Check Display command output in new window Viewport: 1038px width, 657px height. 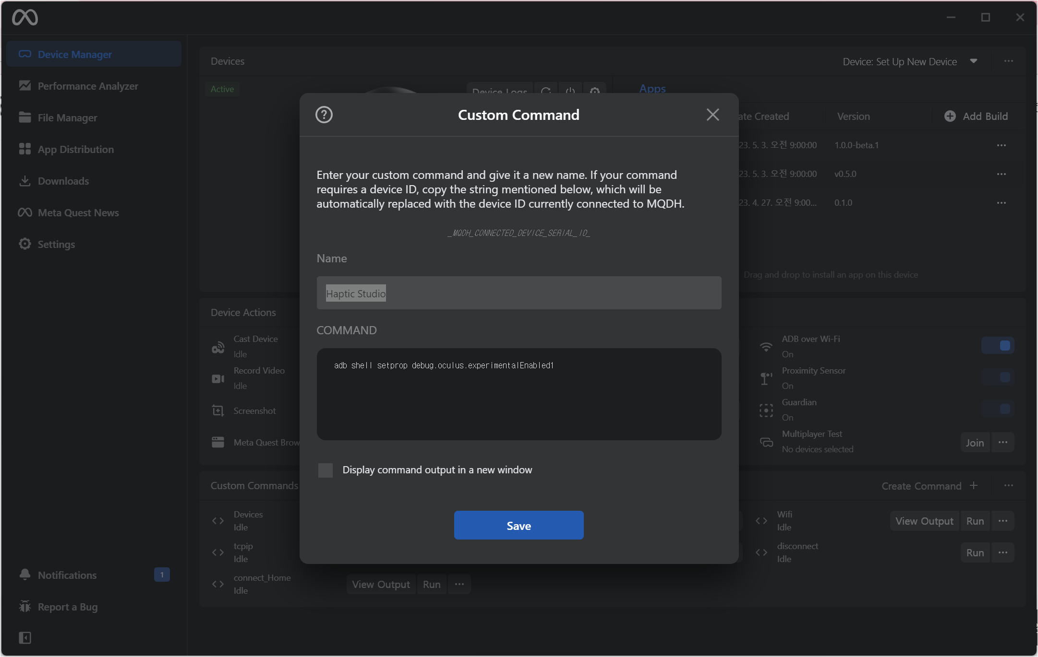(x=326, y=470)
